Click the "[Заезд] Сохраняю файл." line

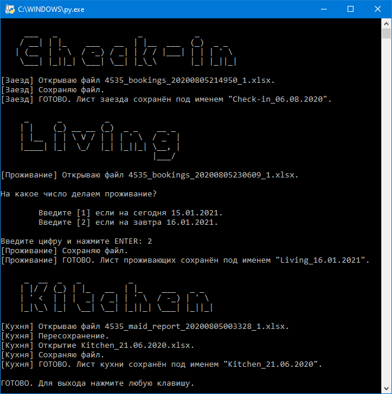tap(52, 90)
